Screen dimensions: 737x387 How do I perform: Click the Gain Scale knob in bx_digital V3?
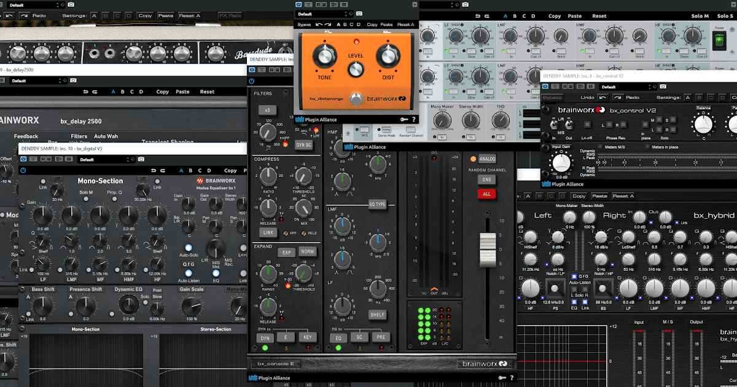(192, 305)
